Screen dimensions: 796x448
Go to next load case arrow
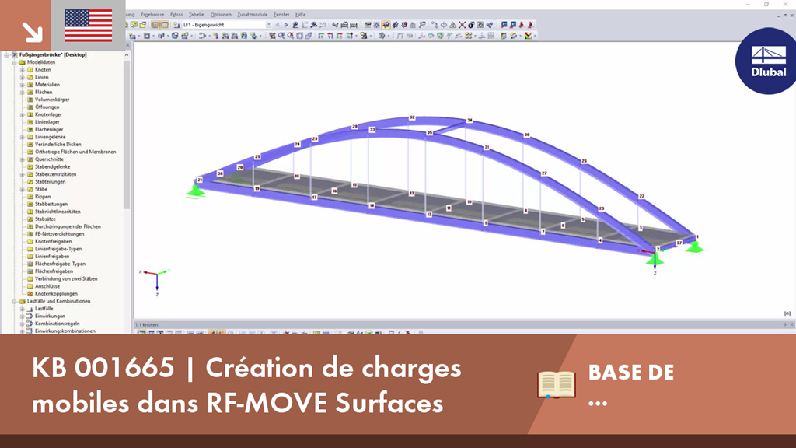[x=286, y=25]
